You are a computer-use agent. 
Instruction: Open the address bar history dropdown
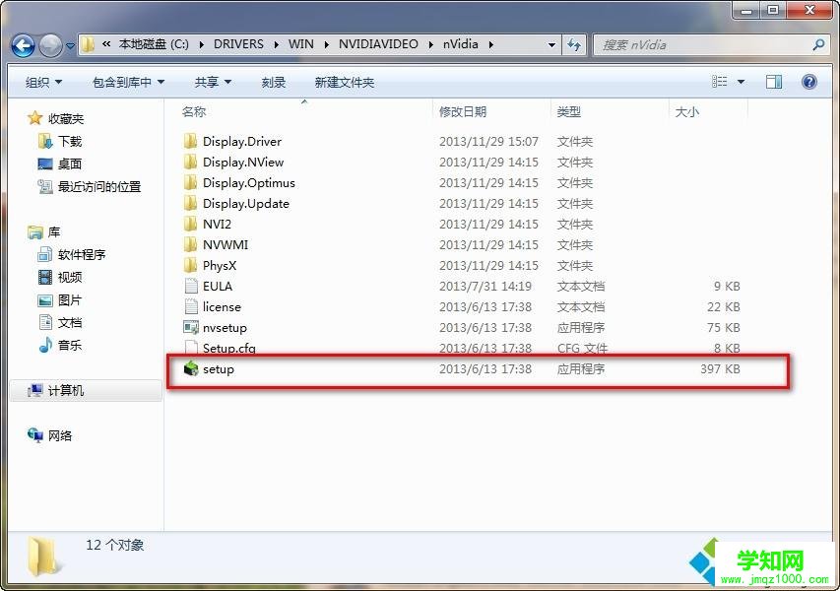[x=551, y=44]
